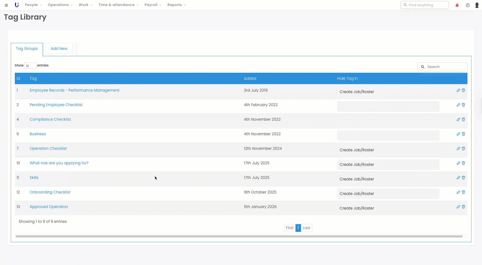
Task: Delete the Approved Operation tag group
Action: 463,207
